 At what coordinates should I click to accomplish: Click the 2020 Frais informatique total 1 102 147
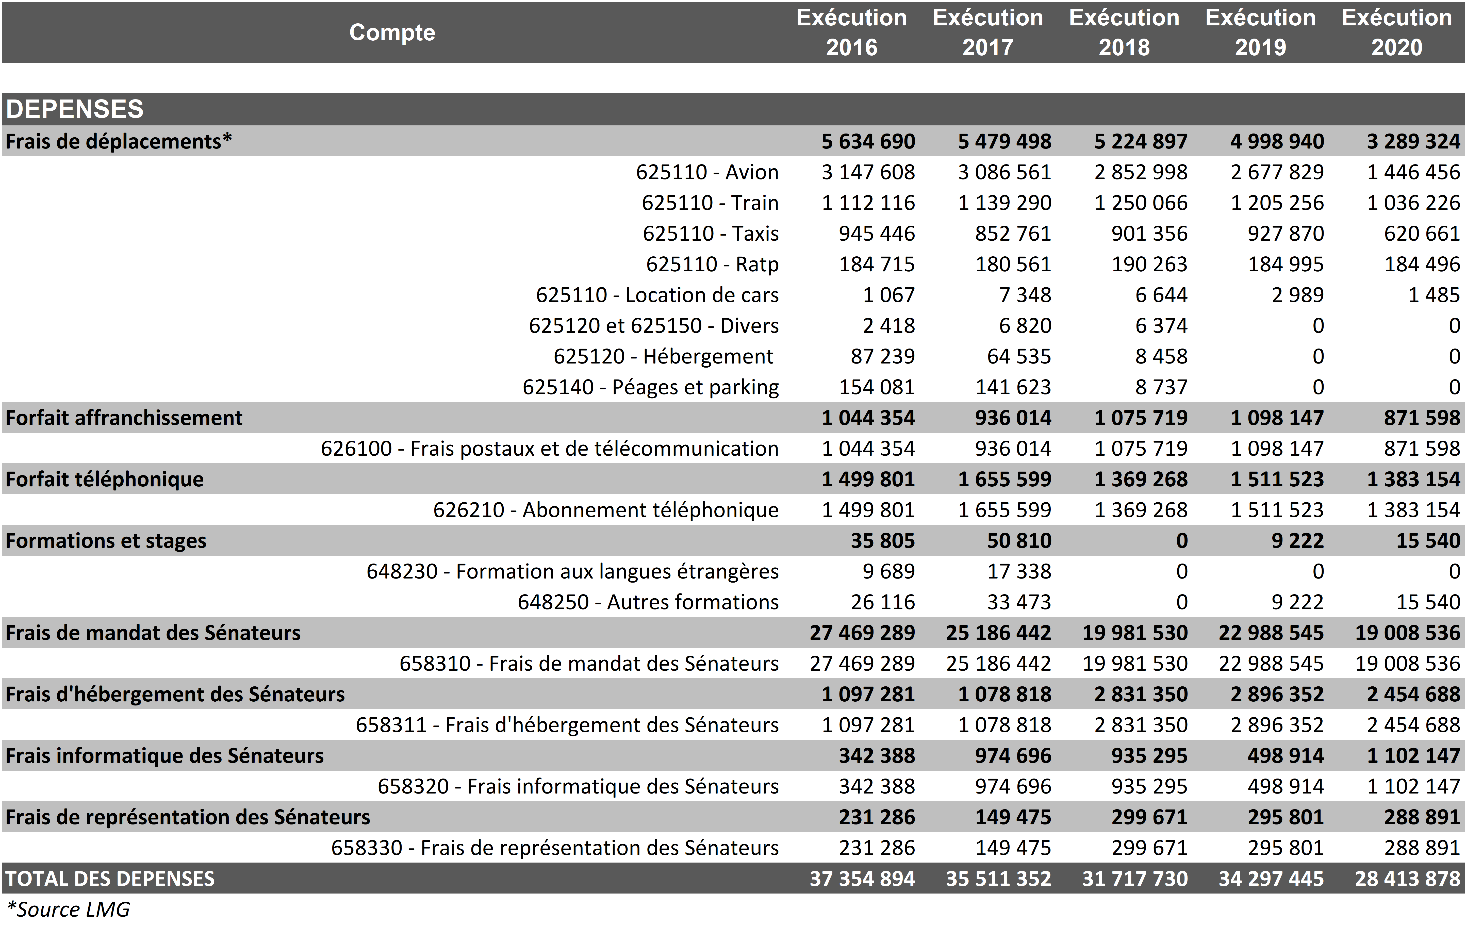click(x=1413, y=756)
